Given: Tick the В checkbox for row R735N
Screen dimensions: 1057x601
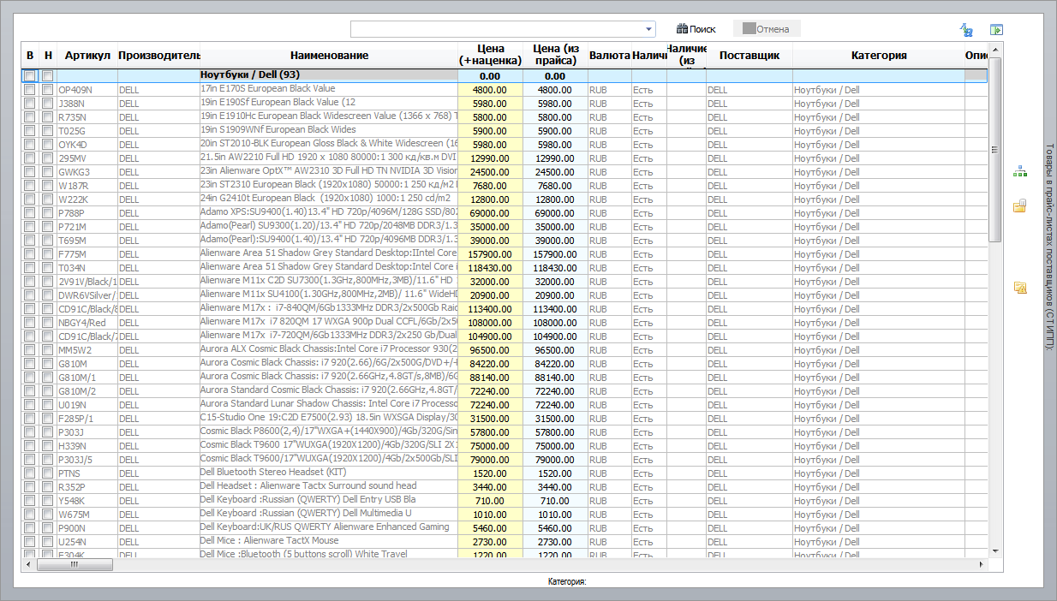Looking at the screenshot, I should [x=30, y=116].
